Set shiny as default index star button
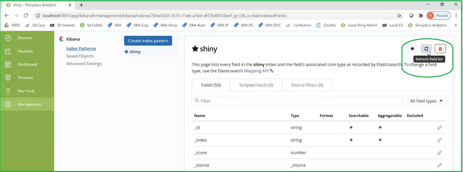 point(412,49)
